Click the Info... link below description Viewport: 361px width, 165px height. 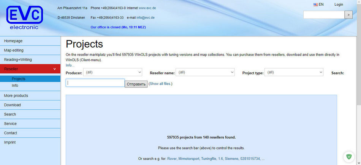tap(70, 65)
